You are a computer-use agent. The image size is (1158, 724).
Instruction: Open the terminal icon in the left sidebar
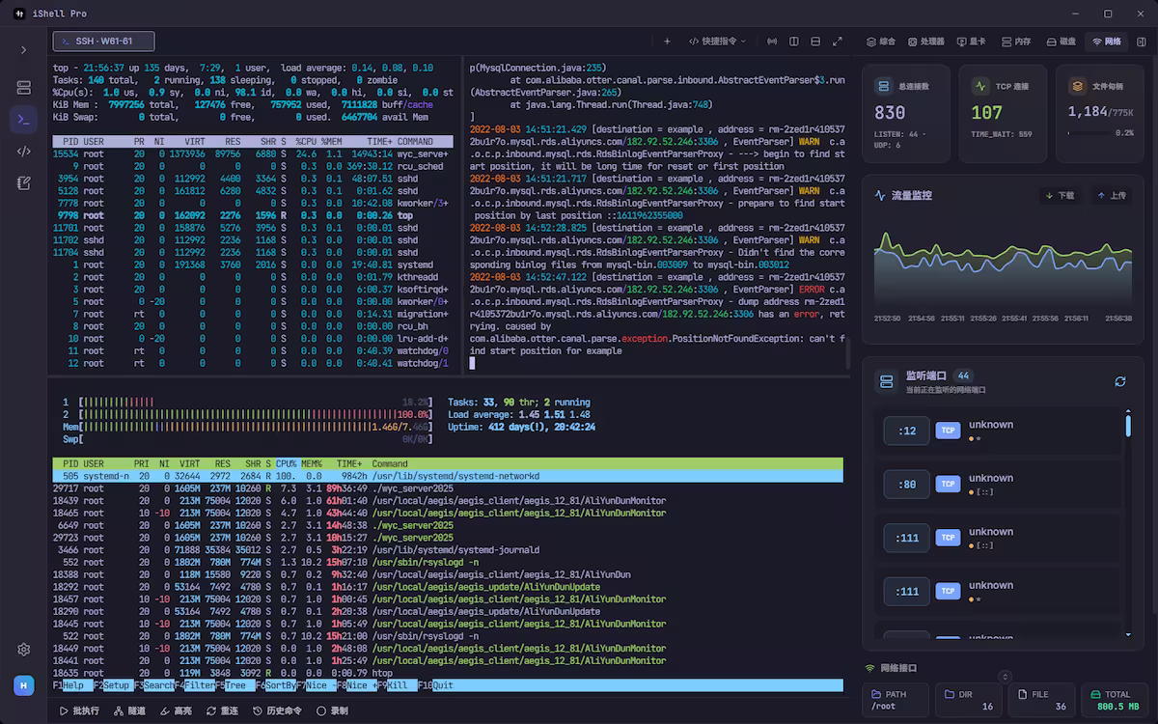(24, 120)
